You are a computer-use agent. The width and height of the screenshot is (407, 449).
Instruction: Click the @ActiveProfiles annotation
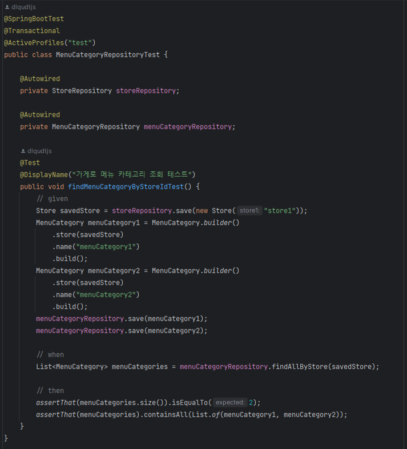click(34, 43)
